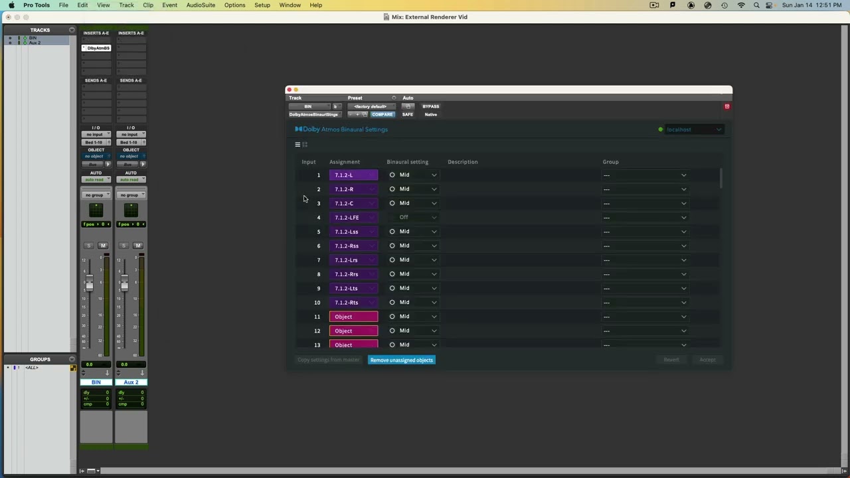Open Binaural setting dropdown for 7.1.2-Lss
Screen dimensions: 850x478
click(414, 232)
